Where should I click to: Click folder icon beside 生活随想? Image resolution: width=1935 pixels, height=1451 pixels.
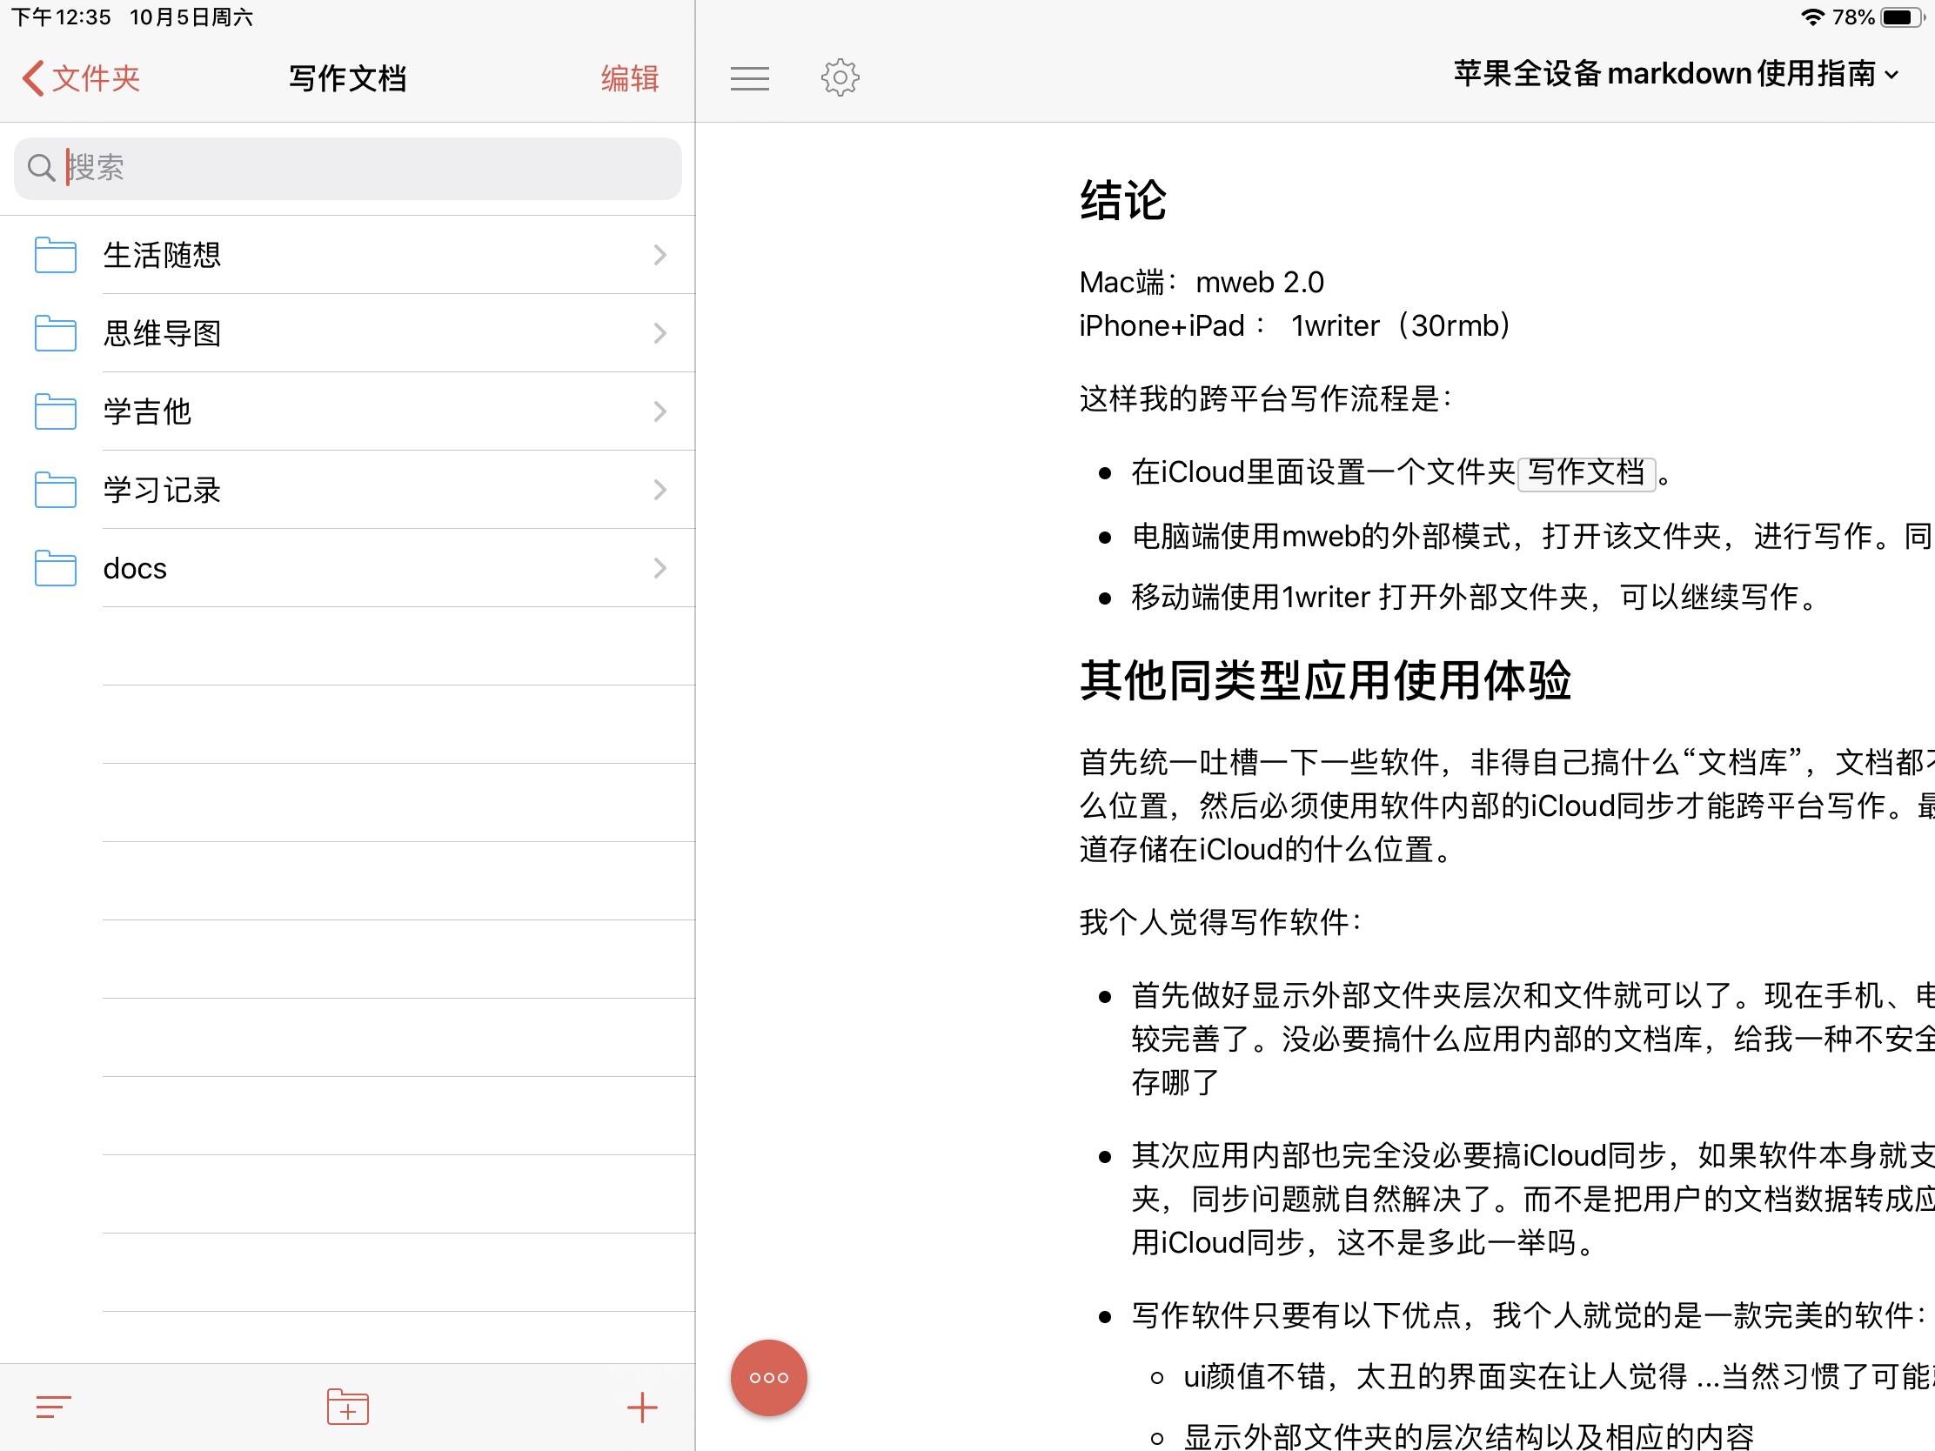pyautogui.click(x=55, y=255)
